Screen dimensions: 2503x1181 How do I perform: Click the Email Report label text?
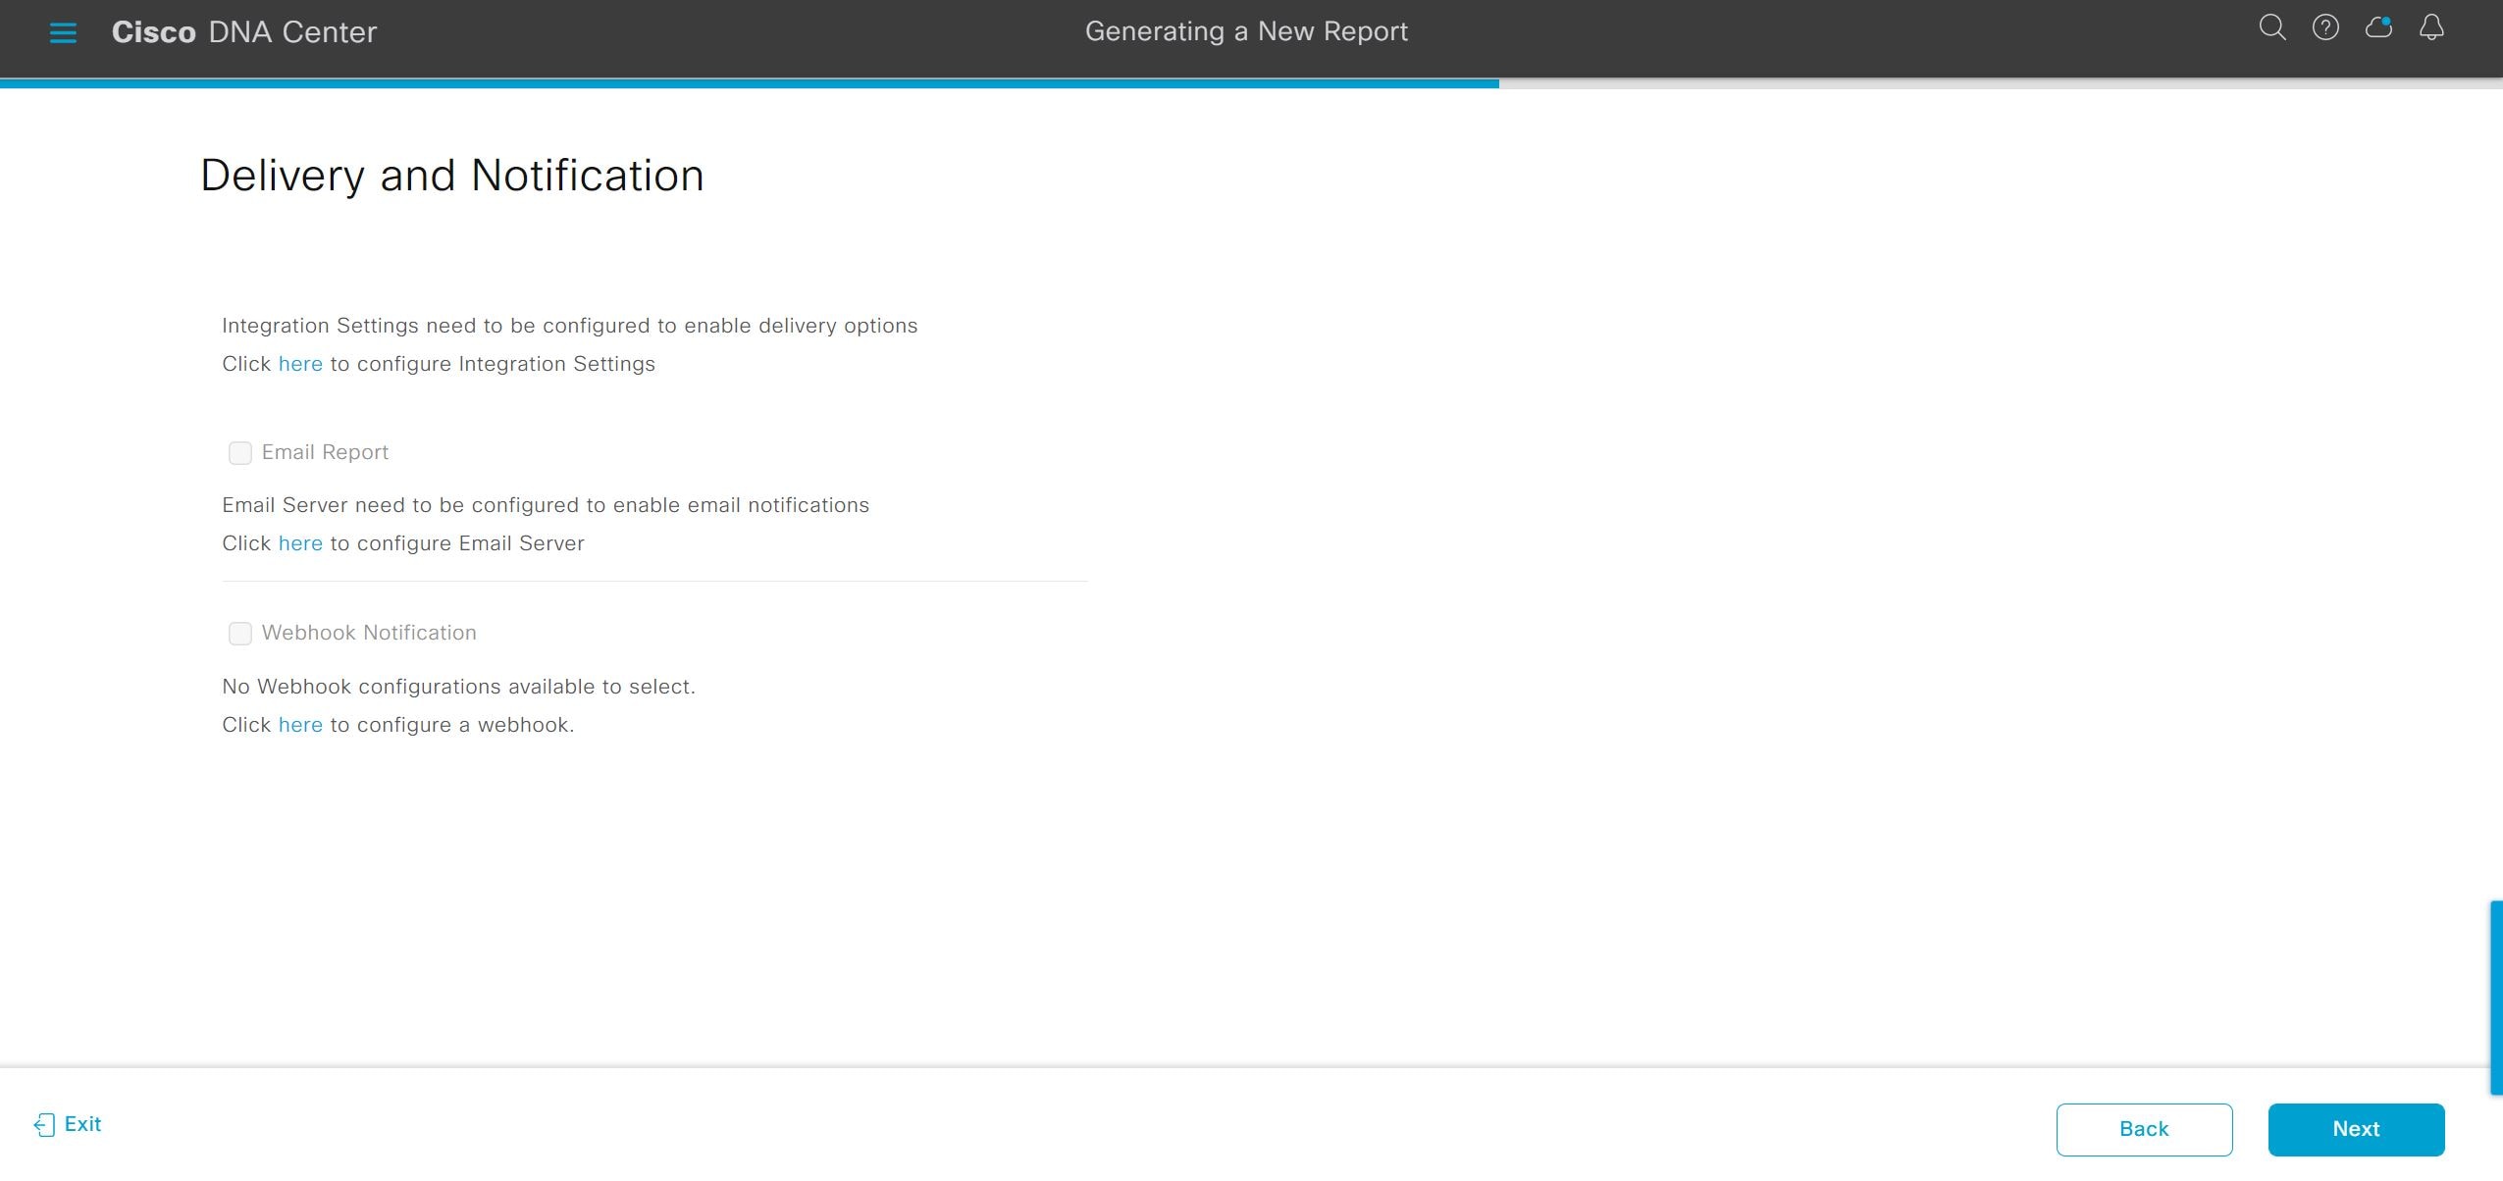325,452
